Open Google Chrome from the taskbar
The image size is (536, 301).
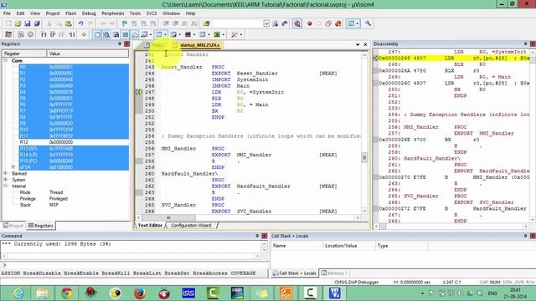coord(67,293)
